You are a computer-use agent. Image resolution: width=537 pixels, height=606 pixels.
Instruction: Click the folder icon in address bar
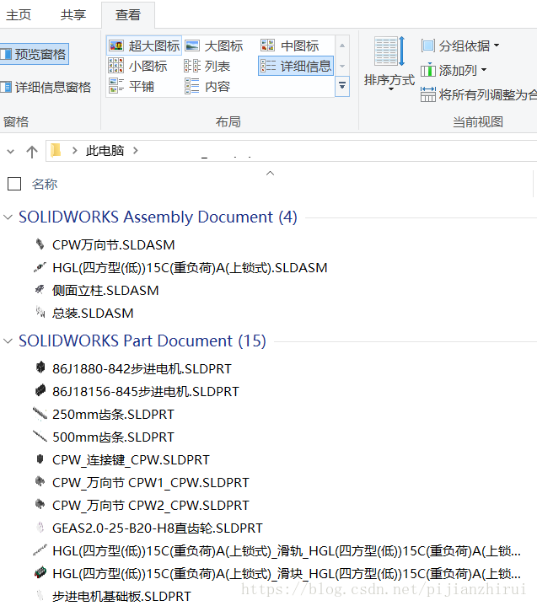pyautogui.click(x=56, y=150)
